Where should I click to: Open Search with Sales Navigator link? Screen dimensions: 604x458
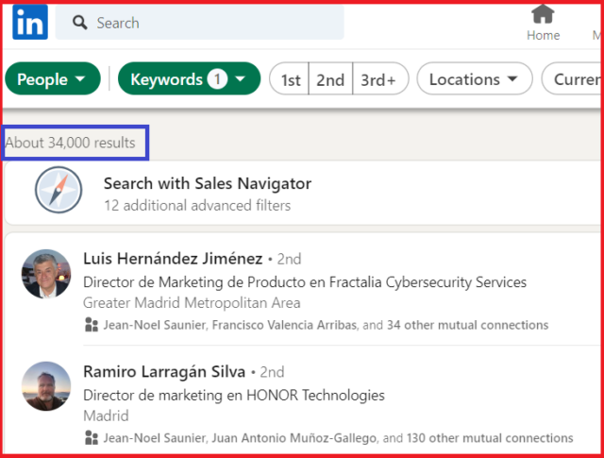(208, 183)
